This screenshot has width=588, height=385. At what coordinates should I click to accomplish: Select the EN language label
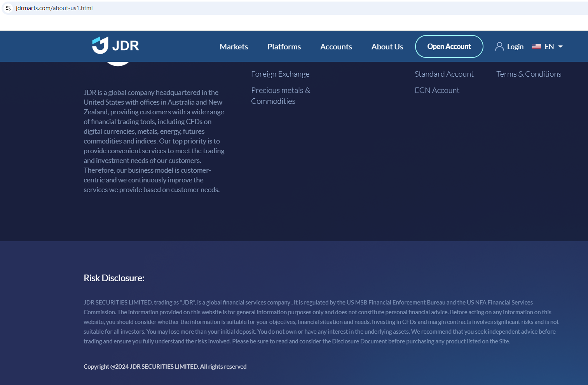coord(549,47)
